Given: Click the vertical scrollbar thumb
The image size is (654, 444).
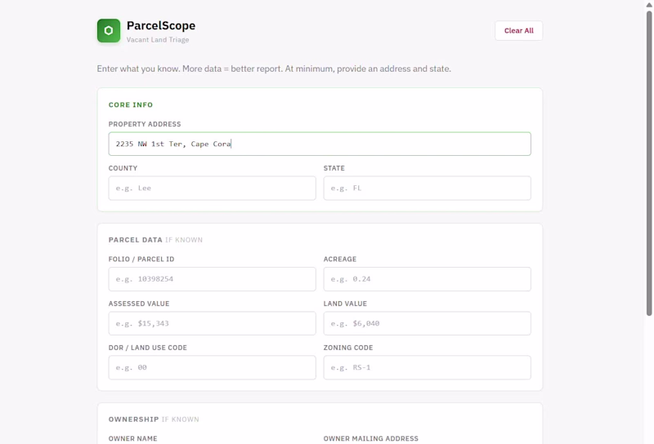Looking at the screenshot, I should tap(649, 163).
